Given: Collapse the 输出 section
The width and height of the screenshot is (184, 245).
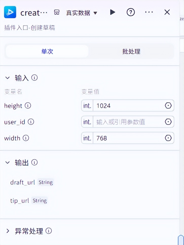Looking at the screenshot, I should point(8,163).
